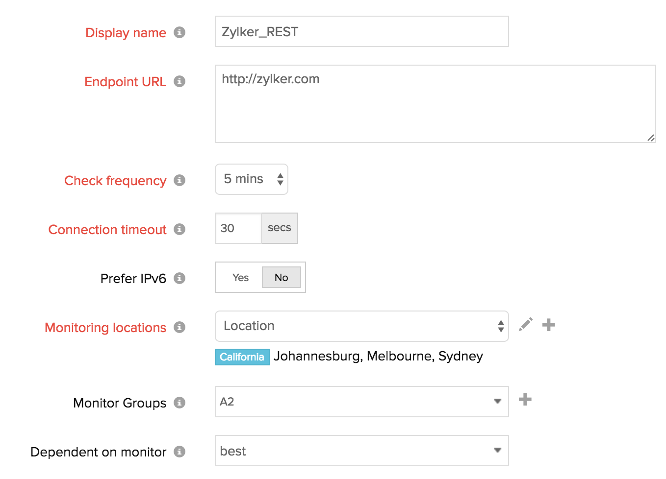Image resolution: width=666 pixels, height=479 pixels.
Task: Click Connection timeout info icon
Action: click(179, 229)
